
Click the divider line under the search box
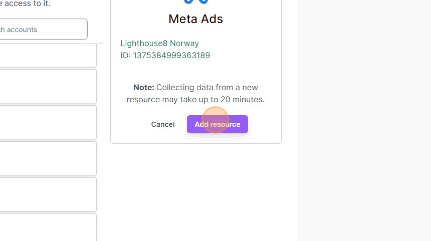tap(51, 44)
